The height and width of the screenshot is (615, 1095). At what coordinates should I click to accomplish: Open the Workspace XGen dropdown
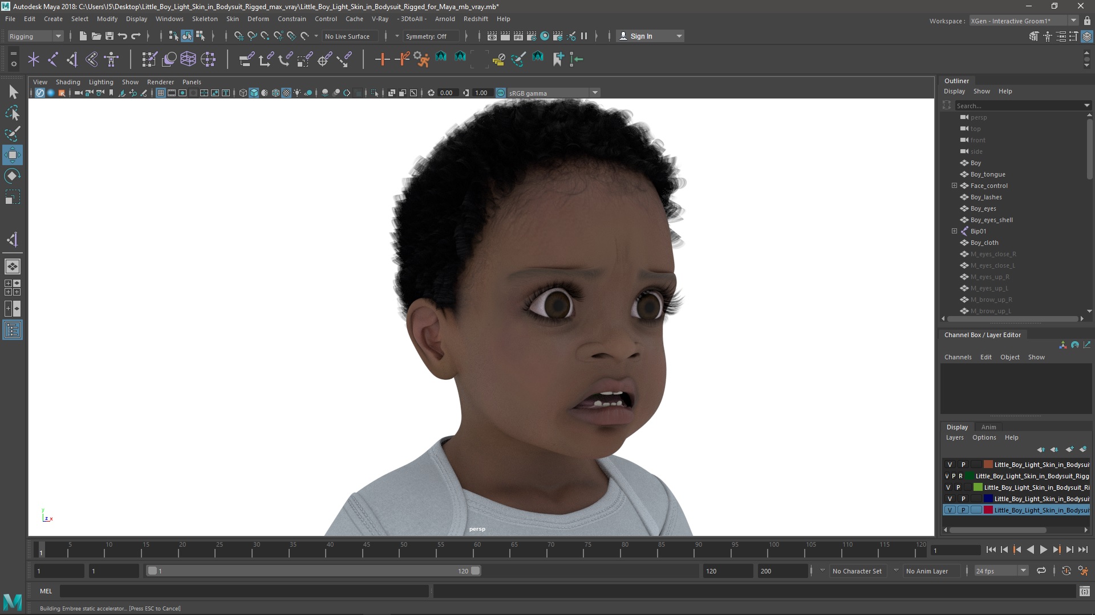1024,20
